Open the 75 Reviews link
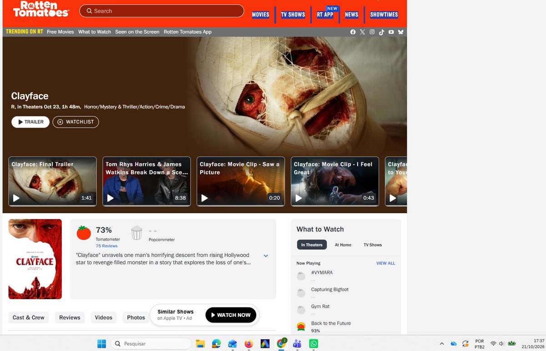Viewport: 546px width, 351px height. (x=107, y=246)
